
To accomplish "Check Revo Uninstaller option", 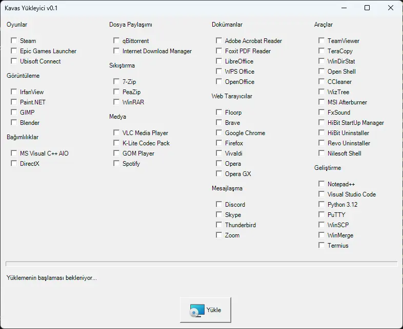I will tap(321, 143).
